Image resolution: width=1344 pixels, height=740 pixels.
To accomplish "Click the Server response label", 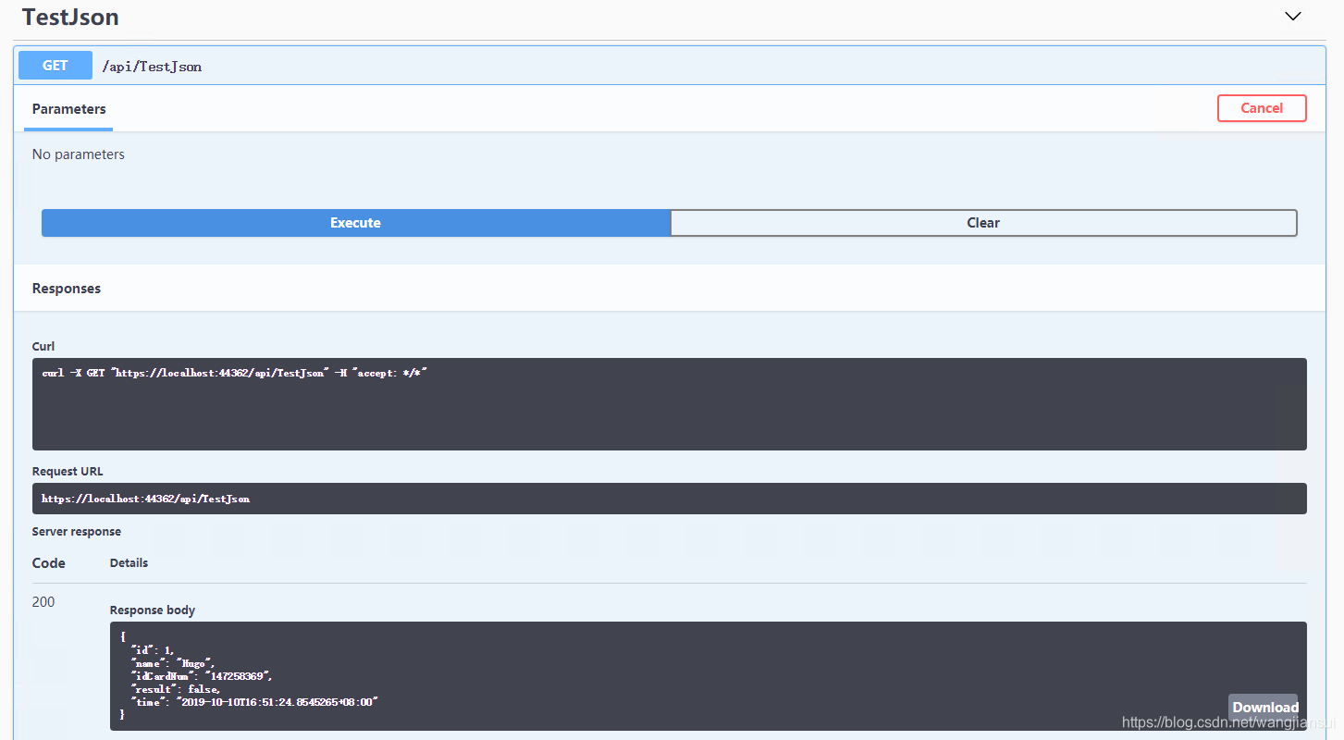I will (x=77, y=531).
